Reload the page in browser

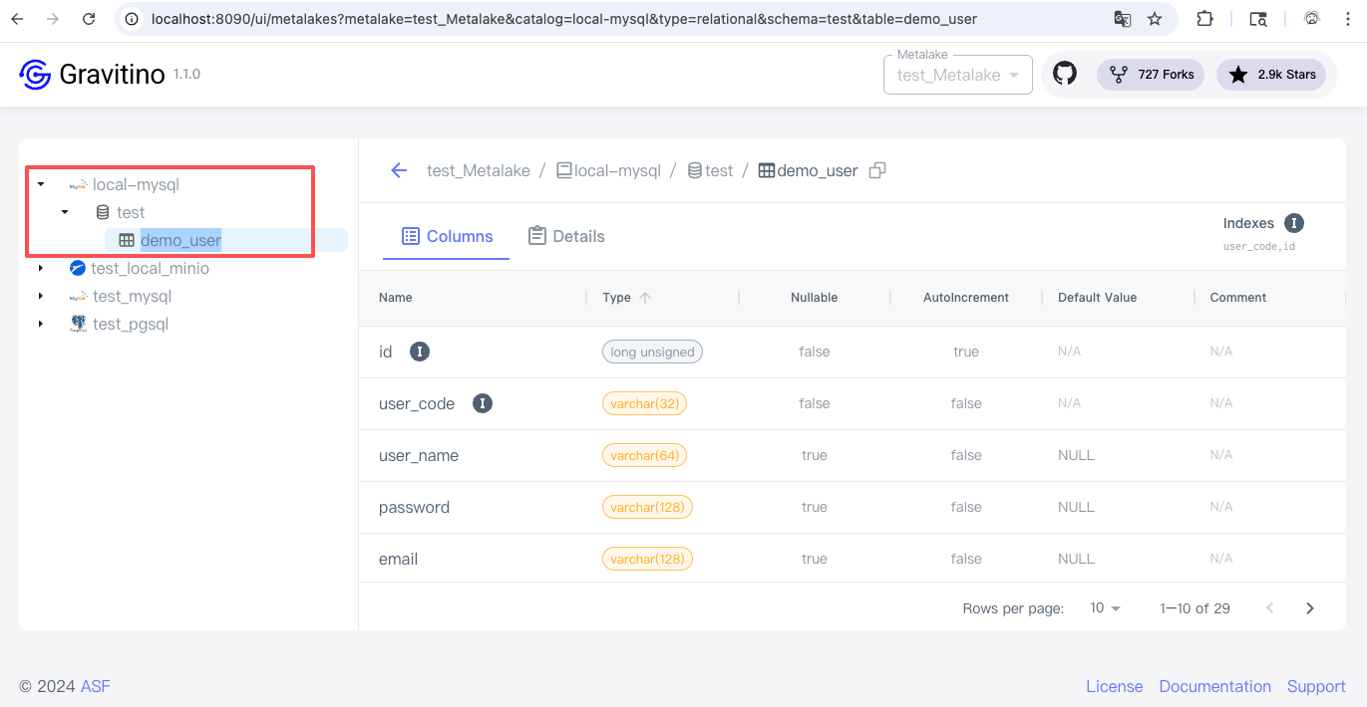pyautogui.click(x=89, y=19)
